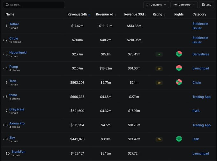This screenshot has height=161, width=217.
Task: Click Hyperliquid's rights pie icon
Action: click(x=179, y=54)
